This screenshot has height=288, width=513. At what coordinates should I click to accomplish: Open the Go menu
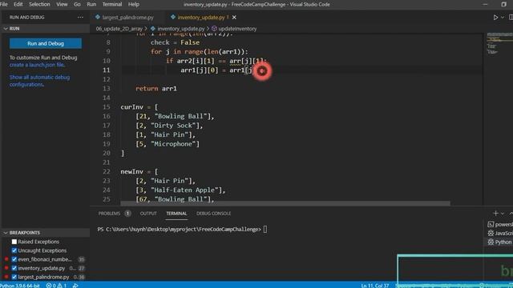[77, 4]
